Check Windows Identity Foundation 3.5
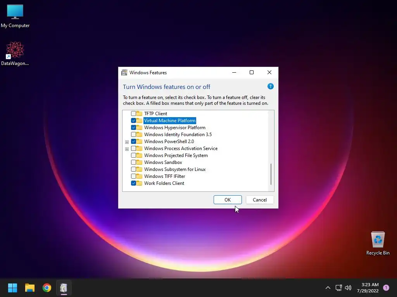Viewport: 397px width, 297px height. 133,134
